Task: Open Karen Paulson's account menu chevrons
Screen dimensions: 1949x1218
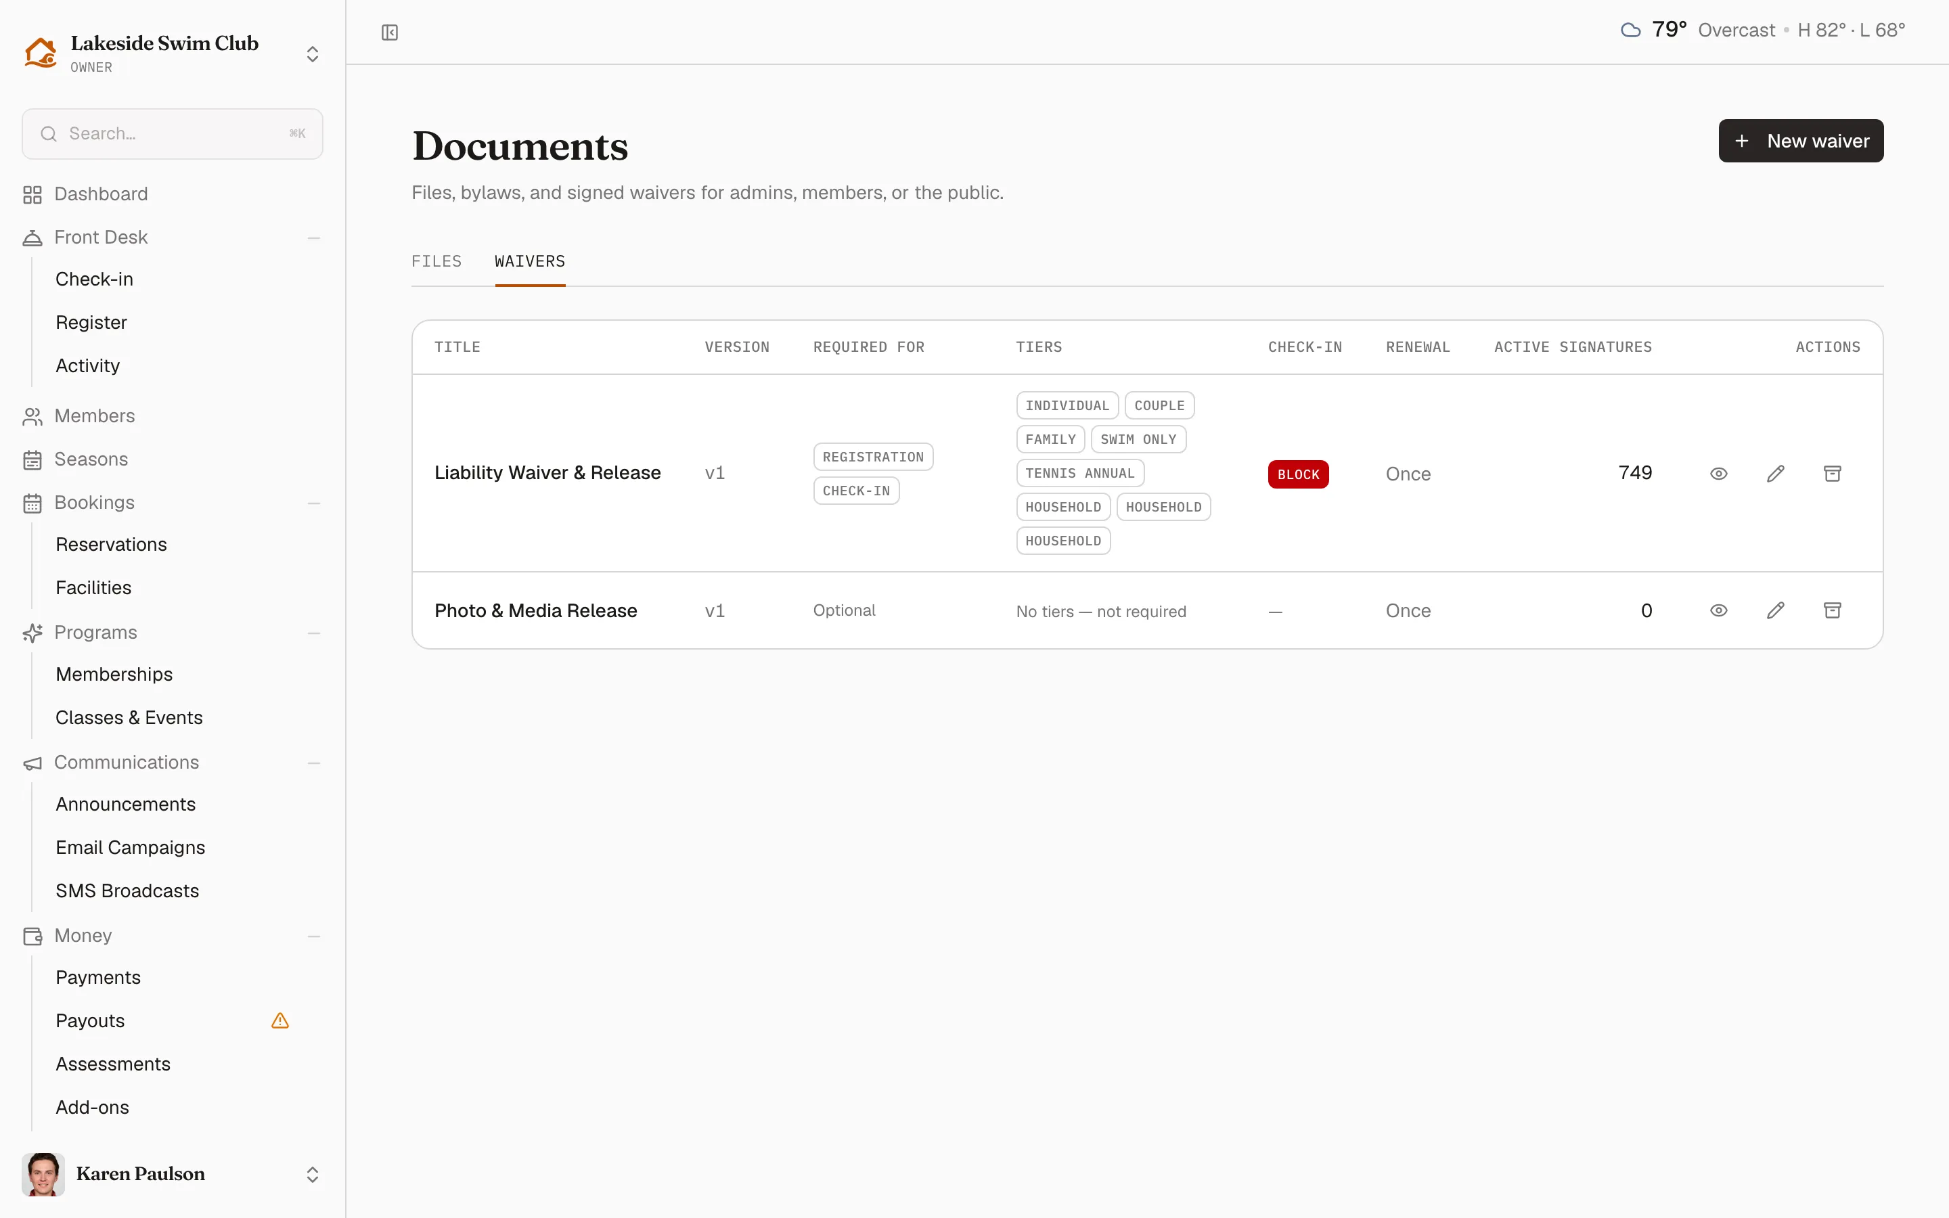Action: coord(313,1175)
